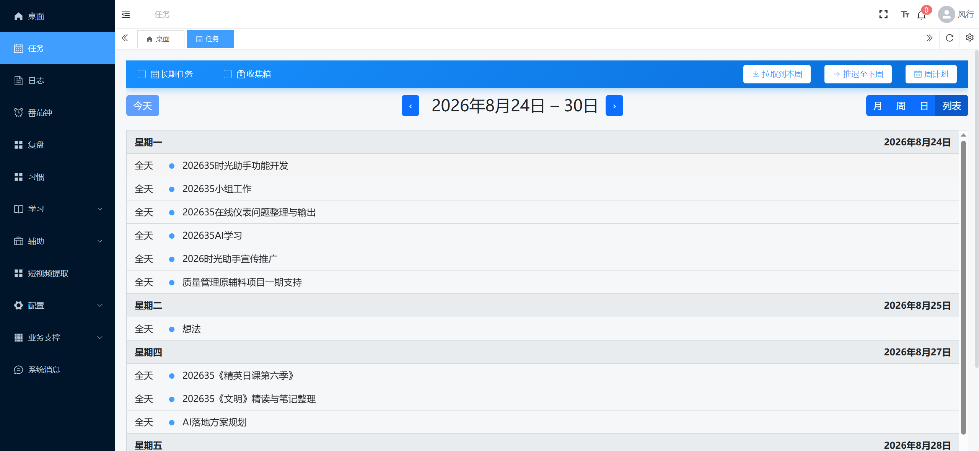Click the 周计划 button
Viewport: 979px width, 451px height.
[x=931, y=74]
